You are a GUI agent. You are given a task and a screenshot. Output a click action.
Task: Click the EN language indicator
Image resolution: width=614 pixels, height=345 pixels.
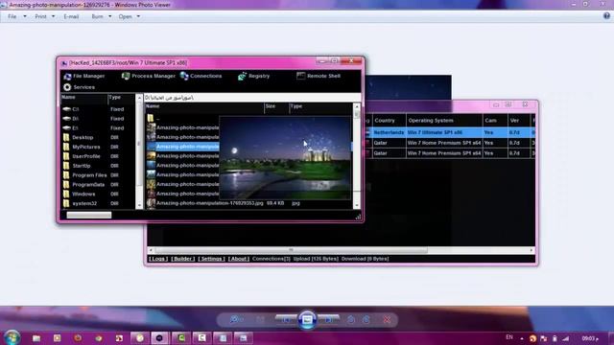[509, 337]
